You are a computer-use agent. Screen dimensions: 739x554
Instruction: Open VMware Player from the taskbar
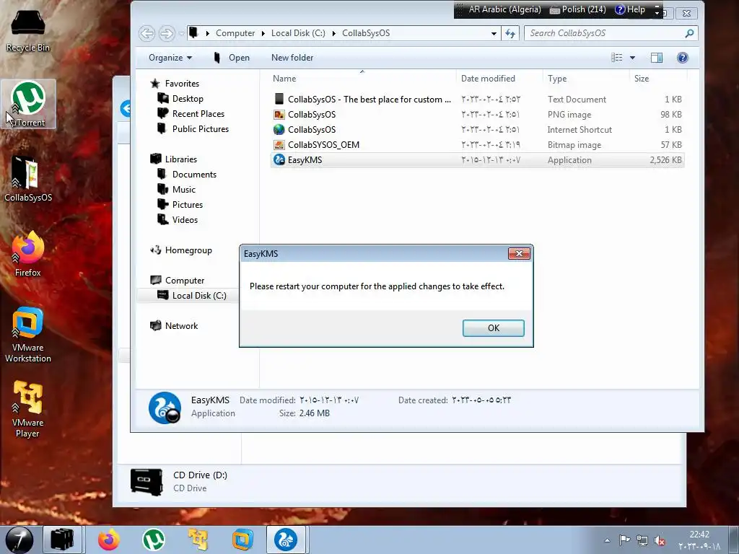pyautogui.click(x=198, y=540)
